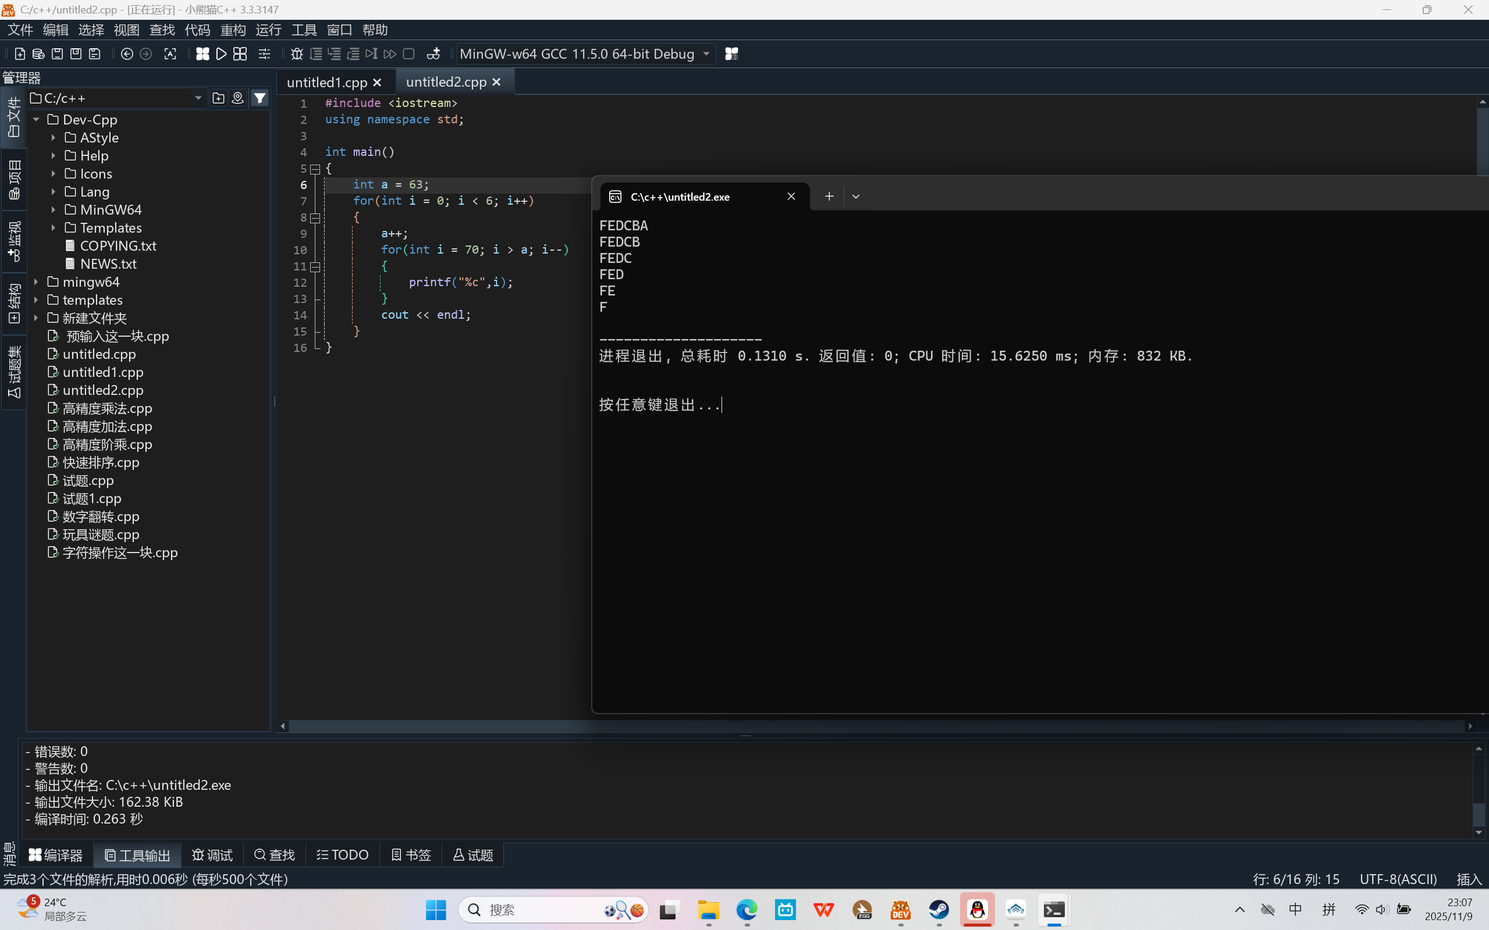Image resolution: width=1489 pixels, height=930 pixels.
Task: Click the filter funnel icon in file manager
Action: pyautogui.click(x=260, y=98)
